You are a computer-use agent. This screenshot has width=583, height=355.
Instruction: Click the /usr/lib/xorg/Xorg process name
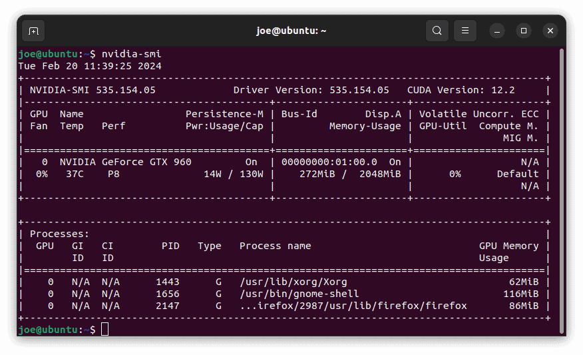293,282
